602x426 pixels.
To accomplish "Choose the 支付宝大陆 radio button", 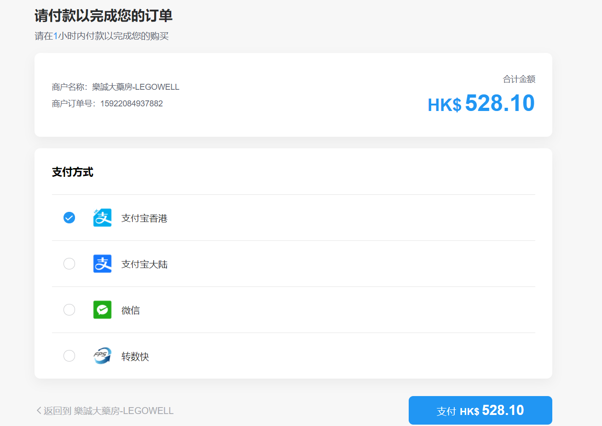I will tap(69, 264).
